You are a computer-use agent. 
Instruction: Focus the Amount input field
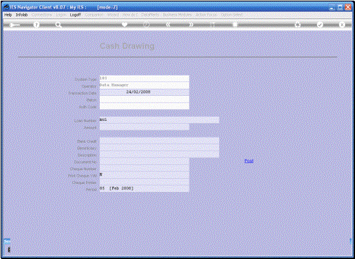(144, 127)
